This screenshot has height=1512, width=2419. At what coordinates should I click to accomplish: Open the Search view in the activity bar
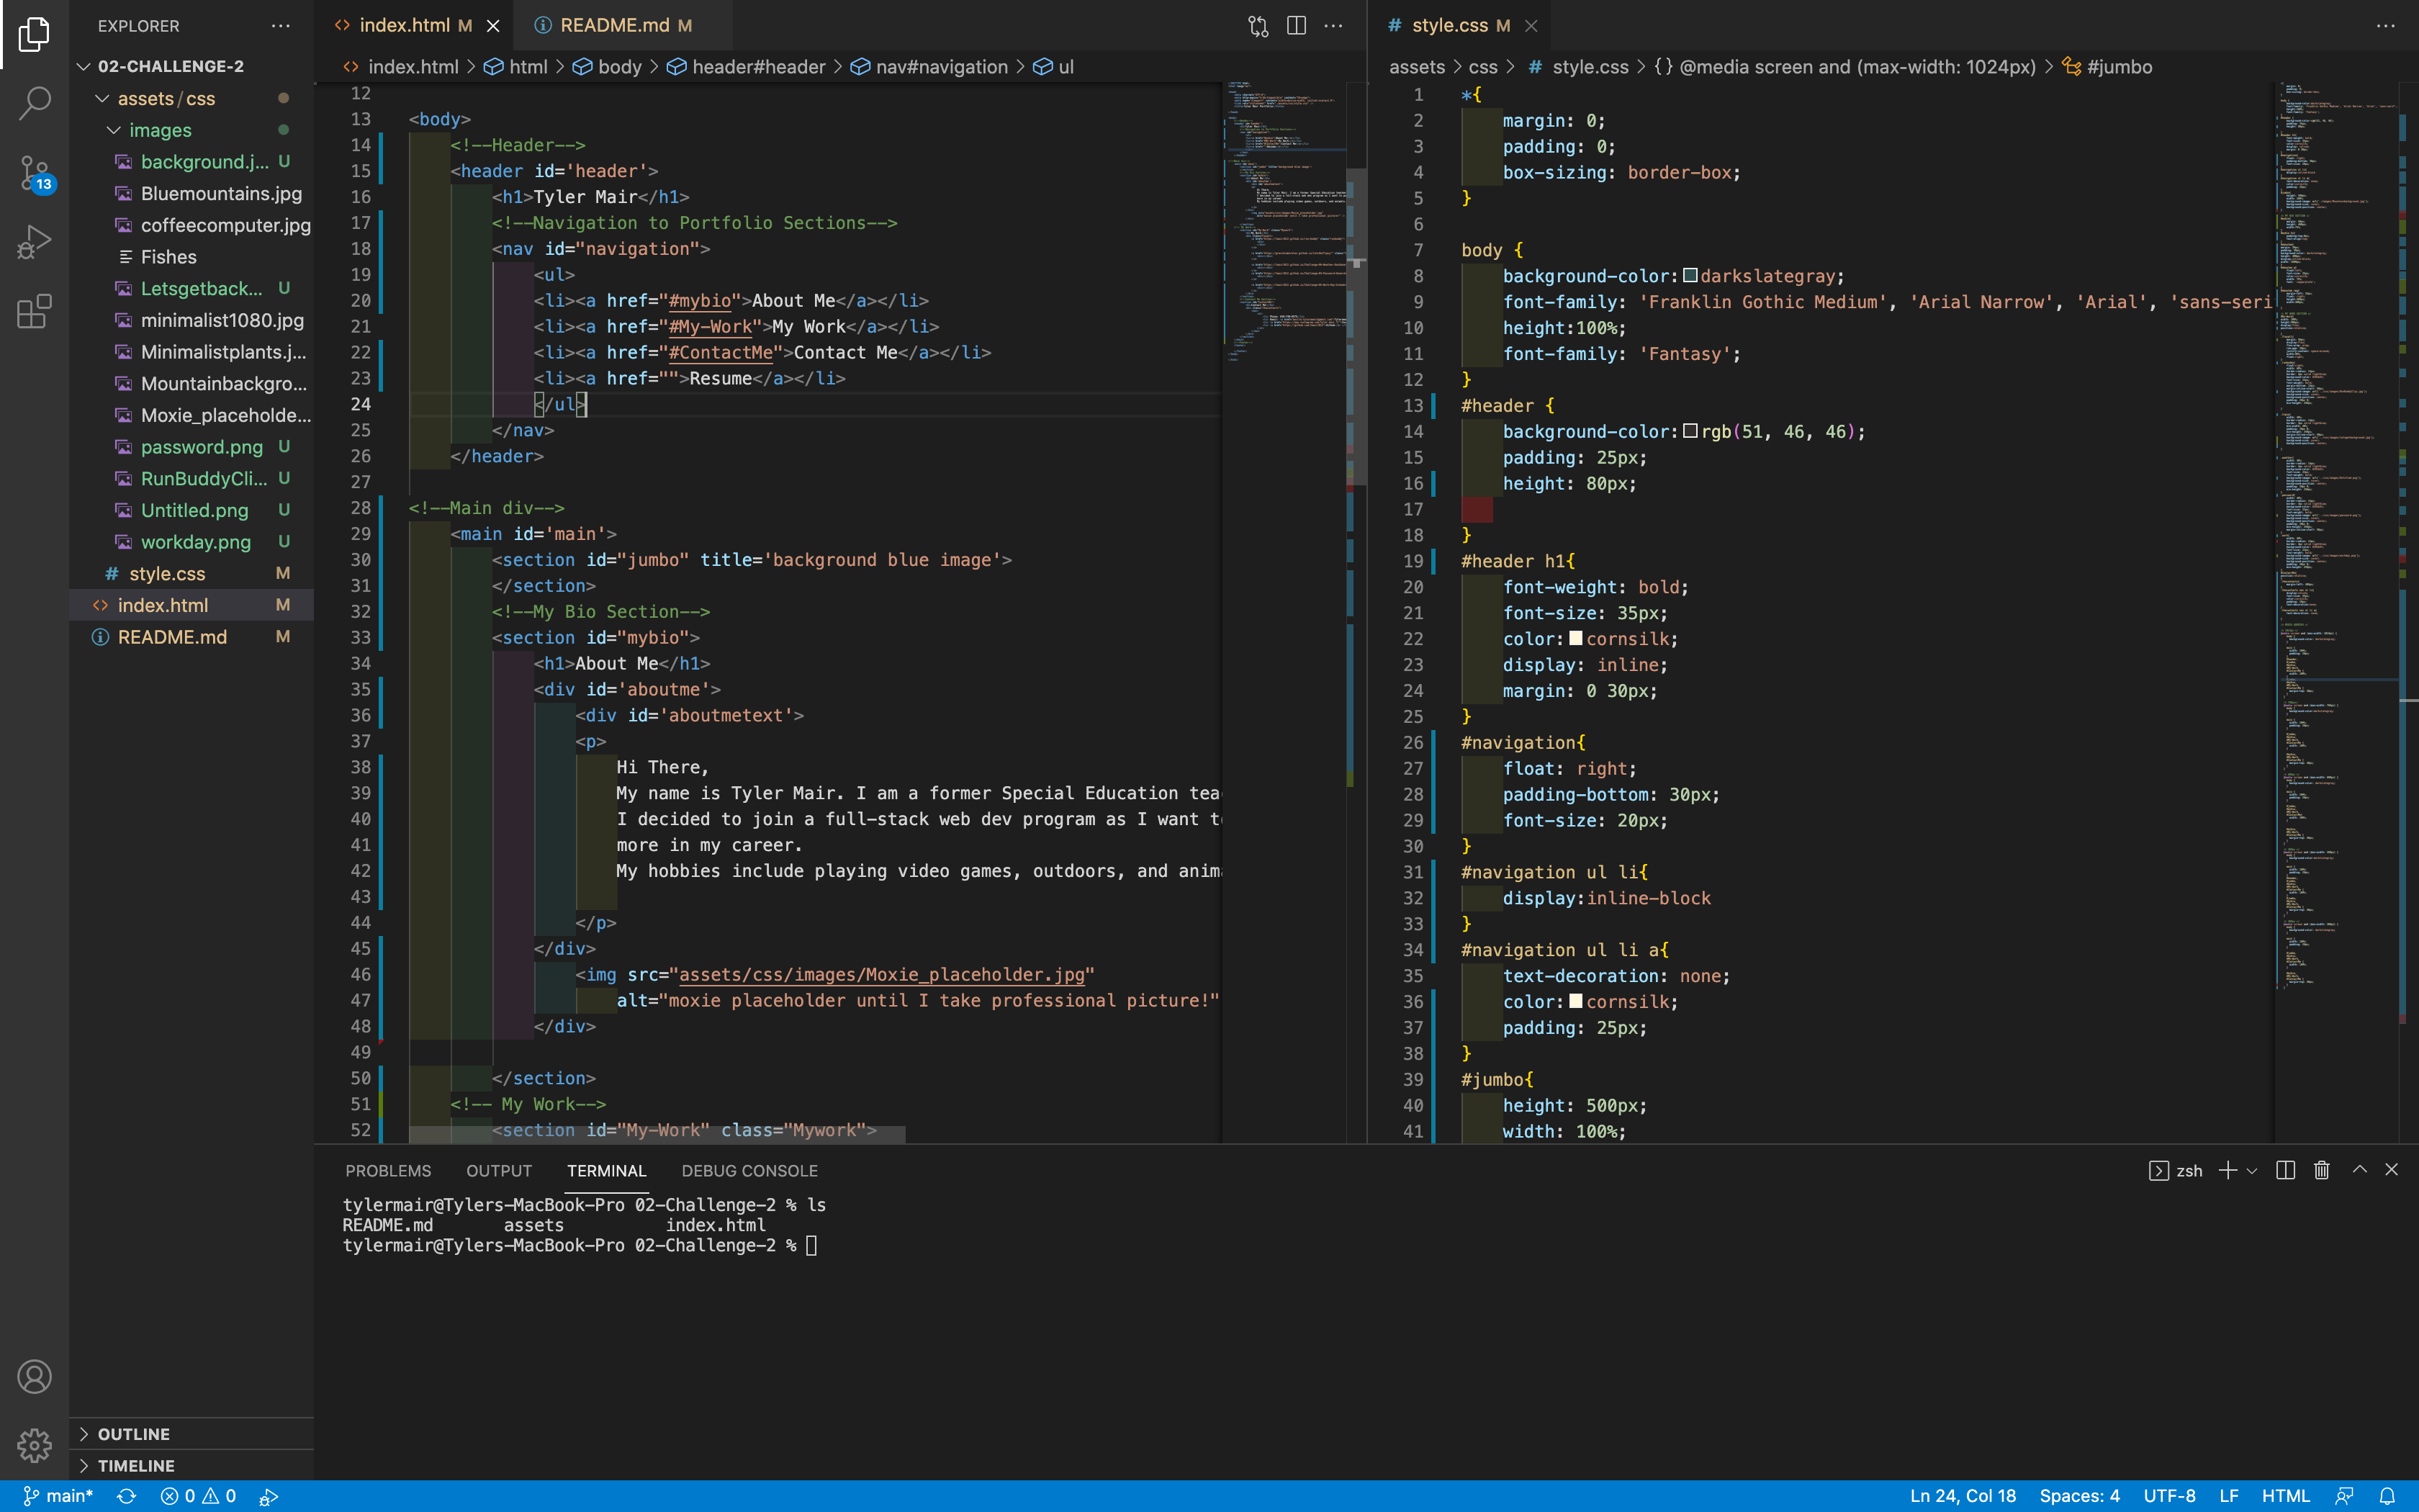tap(34, 103)
